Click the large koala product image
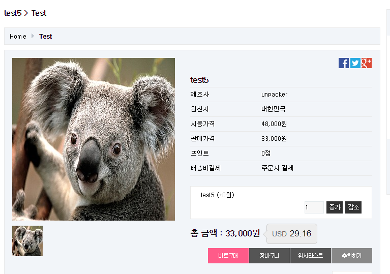 click(x=94, y=139)
